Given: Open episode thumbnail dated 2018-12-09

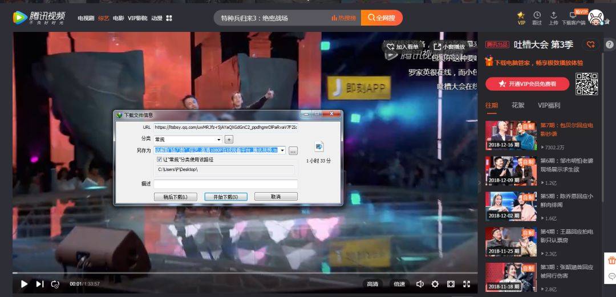Looking at the screenshot, I should (510, 171).
